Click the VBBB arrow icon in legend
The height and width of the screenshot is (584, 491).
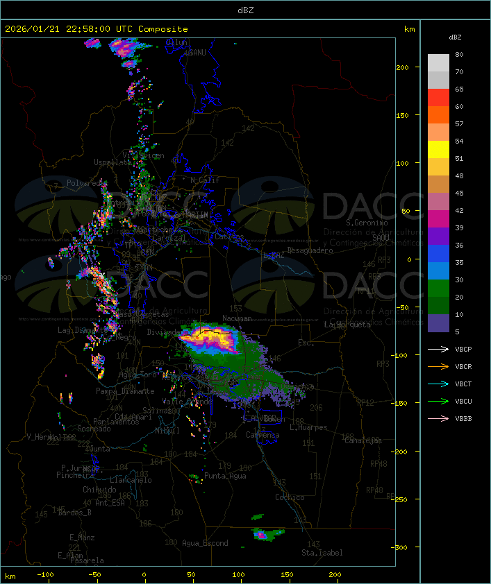tap(438, 418)
